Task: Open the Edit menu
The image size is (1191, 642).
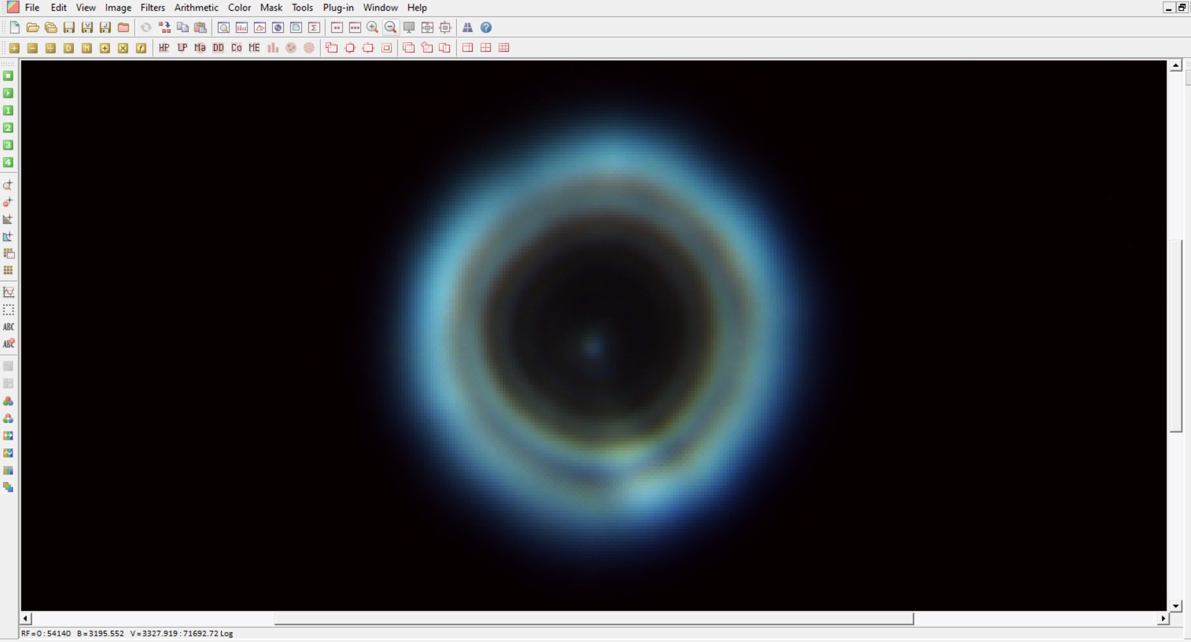Action: coord(59,8)
